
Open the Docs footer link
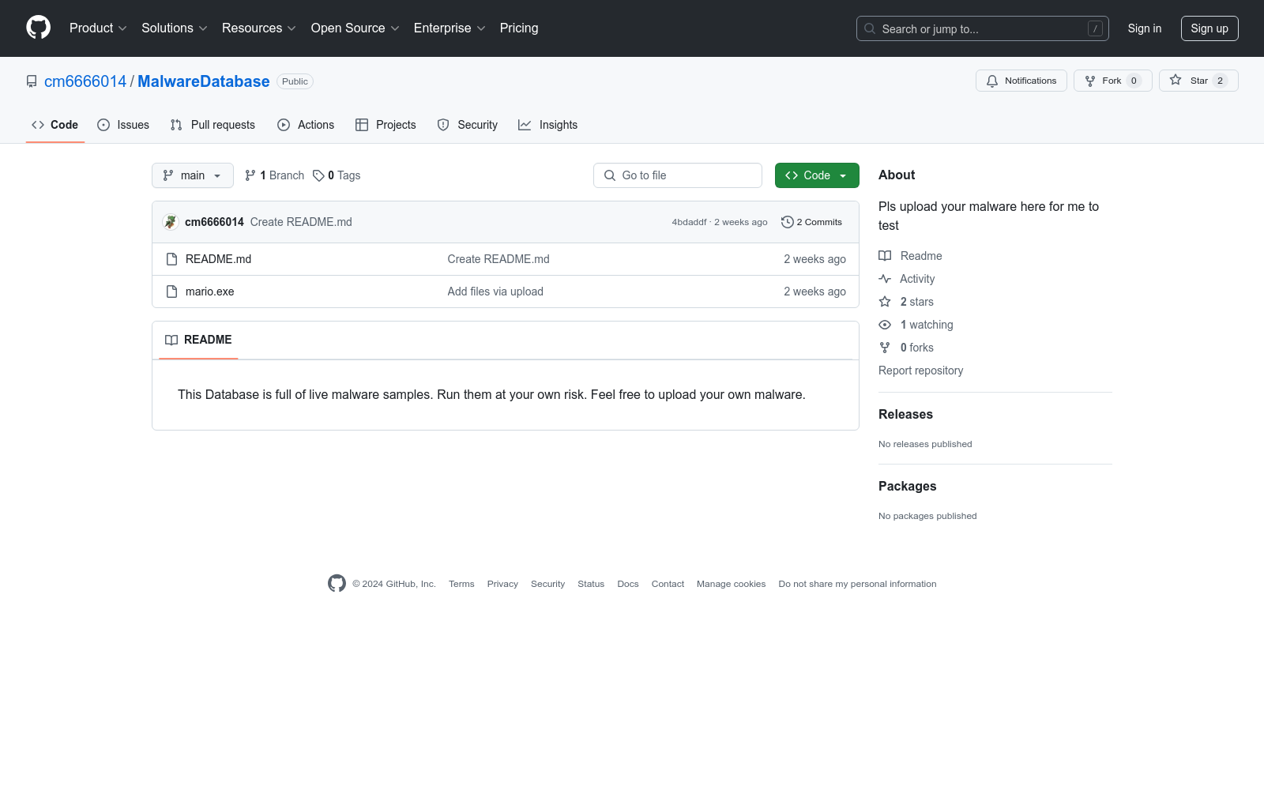pyautogui.click(x=628, y=584)
